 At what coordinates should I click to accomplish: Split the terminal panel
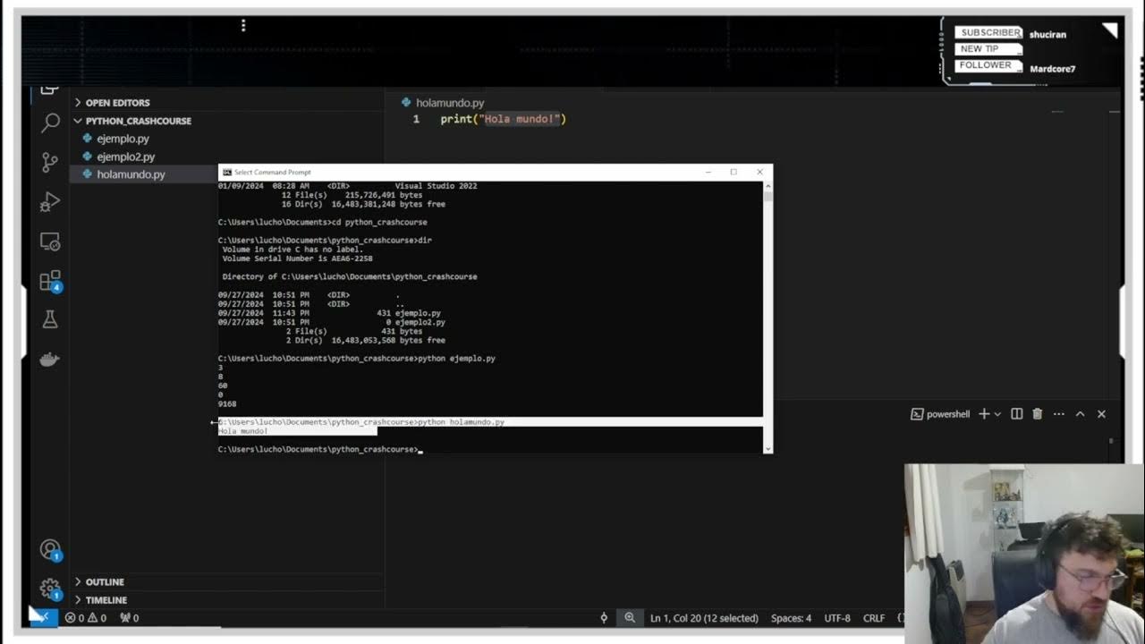[x=1015, y=413]
